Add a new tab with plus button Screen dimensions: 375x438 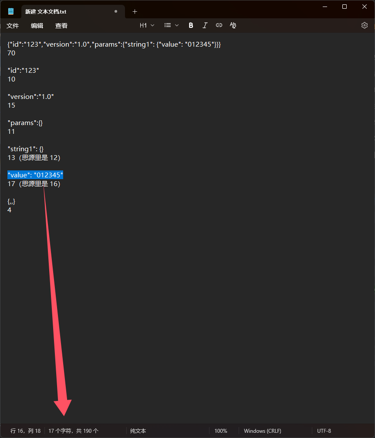[135, 11]
